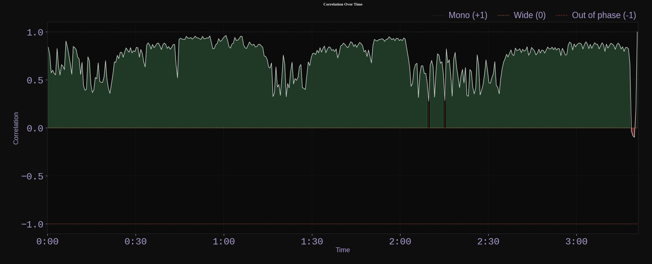Image resolution: width=652 pixels, height=264 pixels.
Task: Click the Correlation y-axis title
Action: pyautogui.click(x=16, y=128)
